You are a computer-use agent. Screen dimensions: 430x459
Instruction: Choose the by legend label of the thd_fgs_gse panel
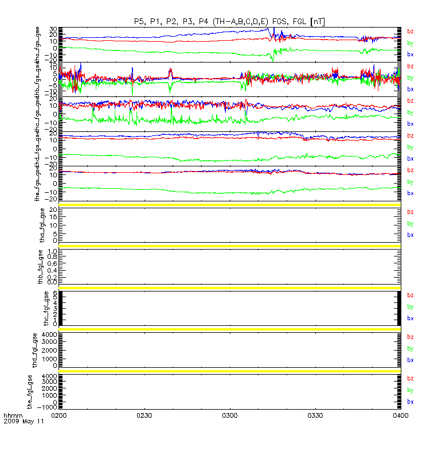click(x=411, y=147)
